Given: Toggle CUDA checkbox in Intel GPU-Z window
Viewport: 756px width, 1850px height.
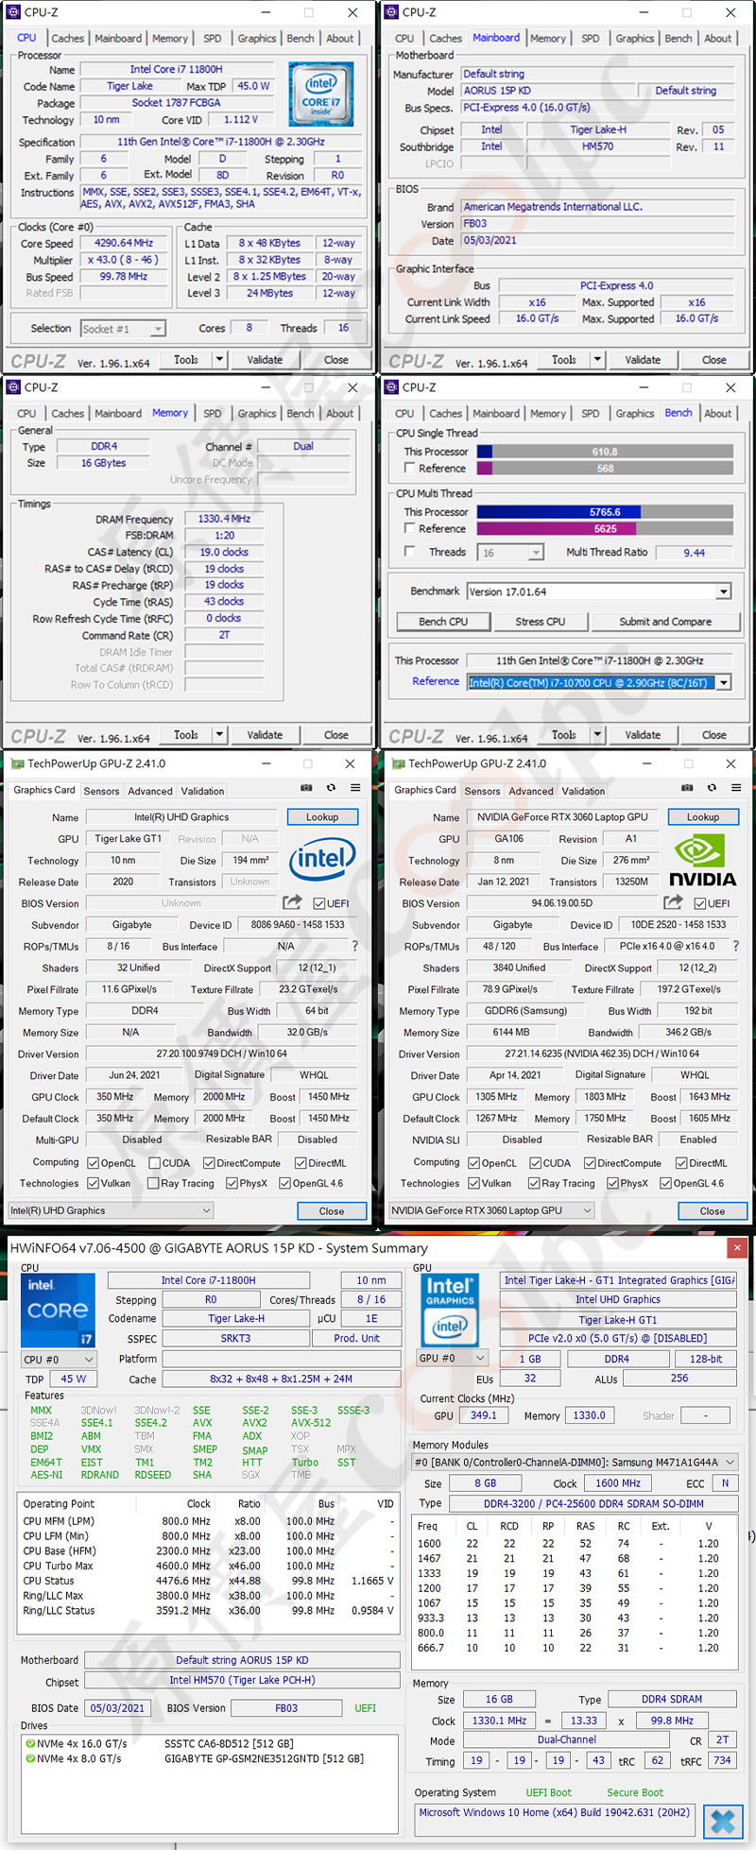Looking at the screenshot, I should (153, 1163).
